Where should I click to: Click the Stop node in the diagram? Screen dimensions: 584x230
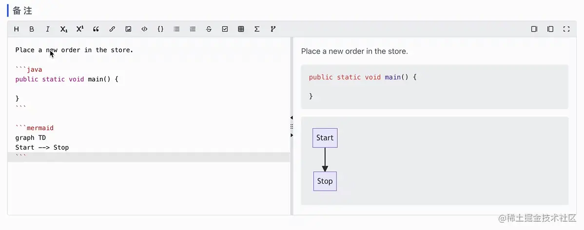click(325, 181)
